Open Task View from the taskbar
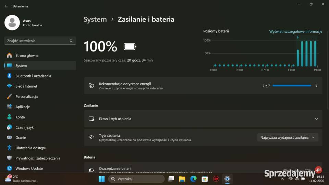The height and width of the screenshot is (185, 329). (171, 179)
